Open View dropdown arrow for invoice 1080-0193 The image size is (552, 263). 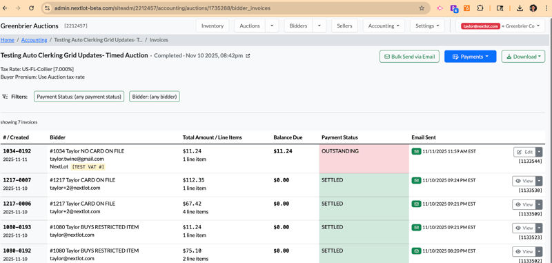pos(539,228)
